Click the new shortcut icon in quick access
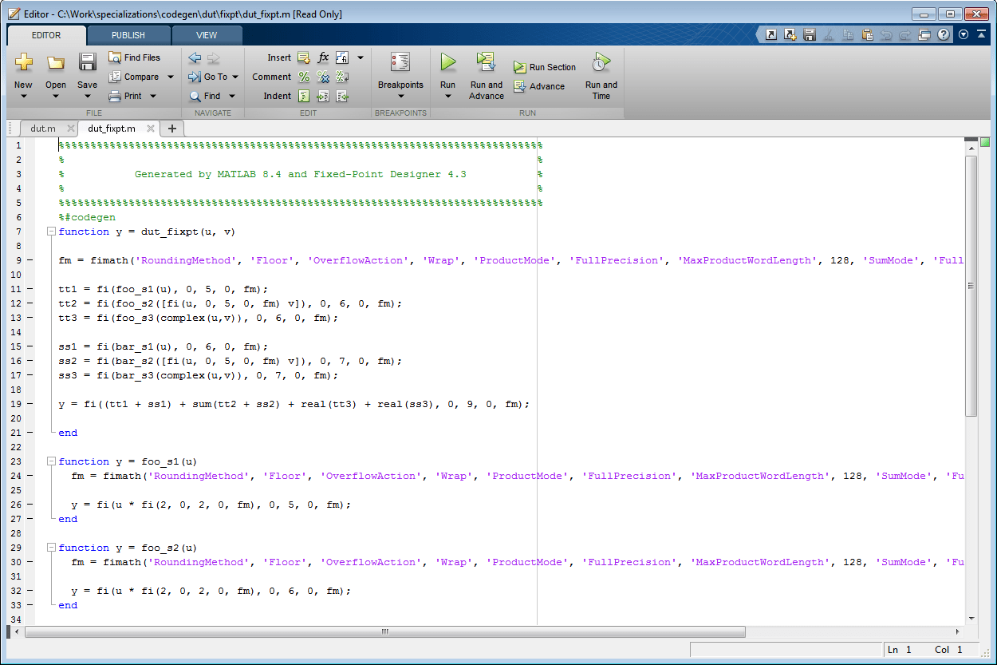This screenshot has height=665, width=997. [x=790, y=34]
